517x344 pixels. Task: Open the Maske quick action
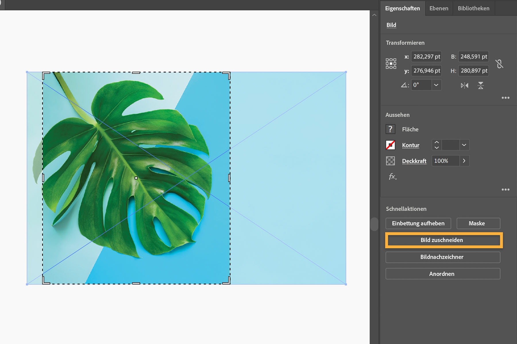(x=478, y=223)
